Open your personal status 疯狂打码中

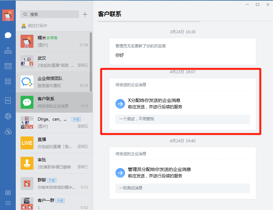[39, 25]
